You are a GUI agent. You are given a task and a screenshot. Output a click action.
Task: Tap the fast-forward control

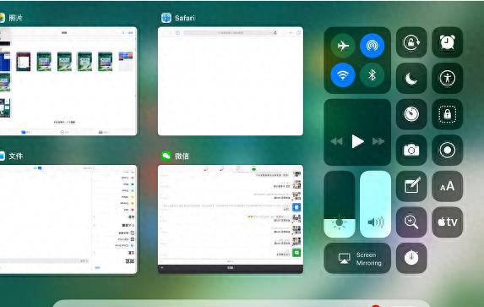point(378,141)
